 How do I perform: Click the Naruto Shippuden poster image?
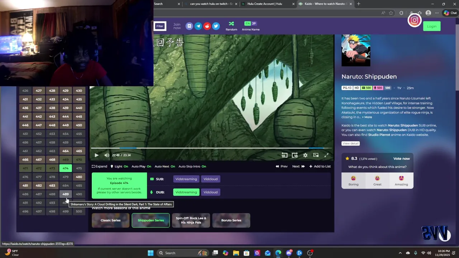tap(356, 51)
